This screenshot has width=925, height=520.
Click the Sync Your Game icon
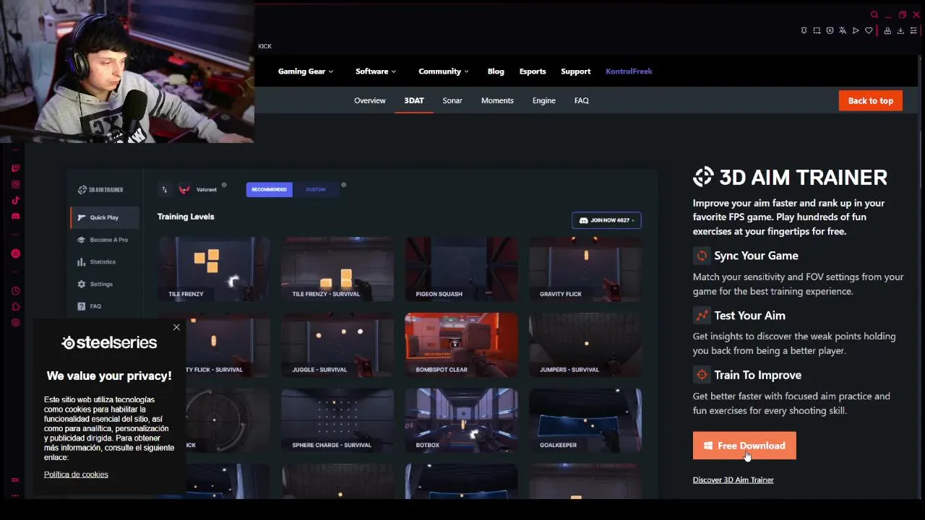pyautogui.click(x=702, y=256)
